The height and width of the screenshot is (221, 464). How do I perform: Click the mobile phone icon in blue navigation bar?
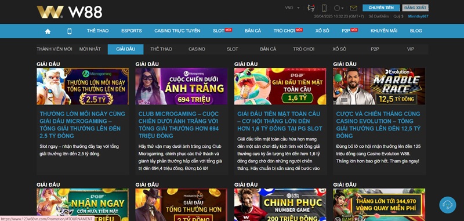70,31
